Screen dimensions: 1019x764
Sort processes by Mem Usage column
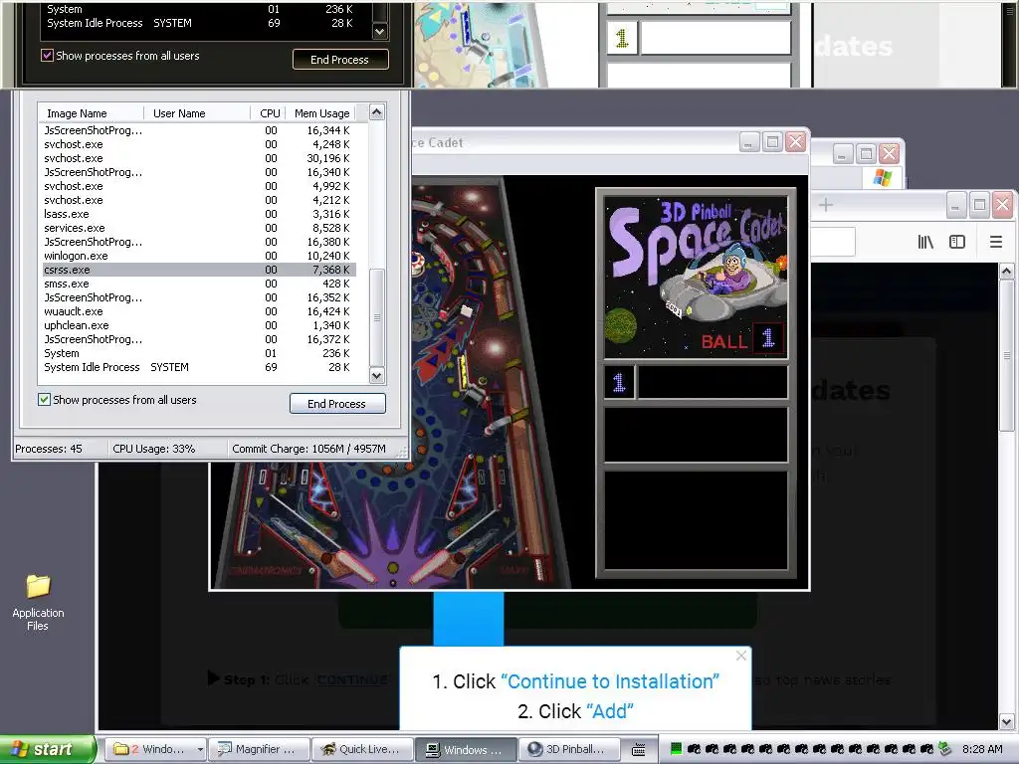point(322,113)
